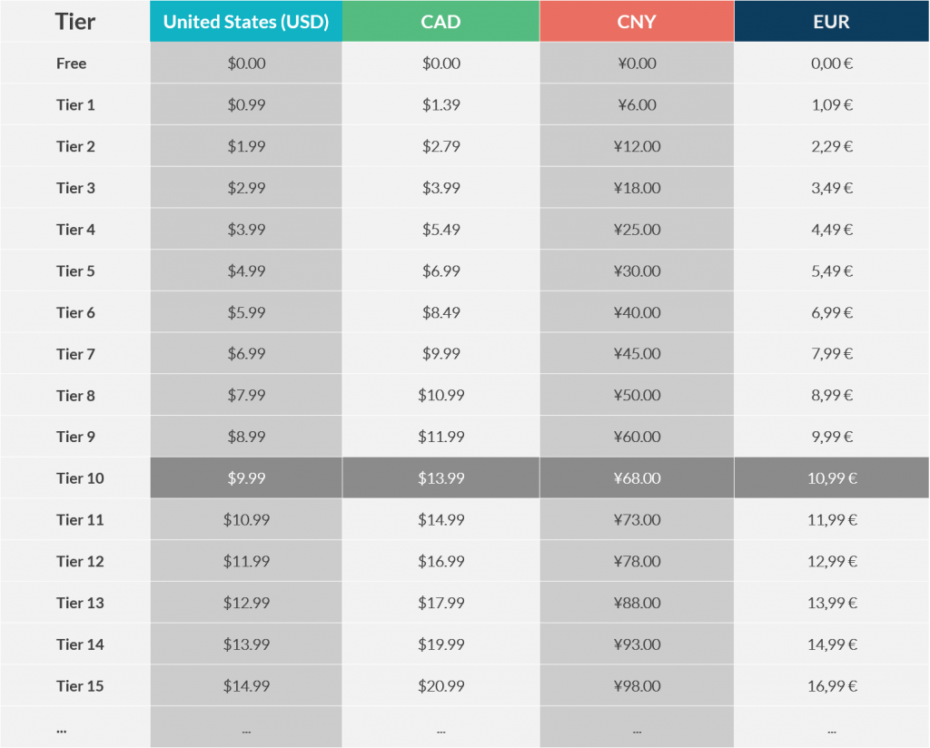Screen dimensions: 930x748
Task: Select the Free row label
Action: (71, 64)
